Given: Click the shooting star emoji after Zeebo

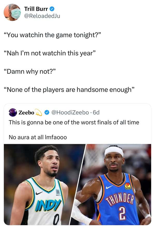Looking at the screenshot, I should pyautogui.click(x=38, y=113).
